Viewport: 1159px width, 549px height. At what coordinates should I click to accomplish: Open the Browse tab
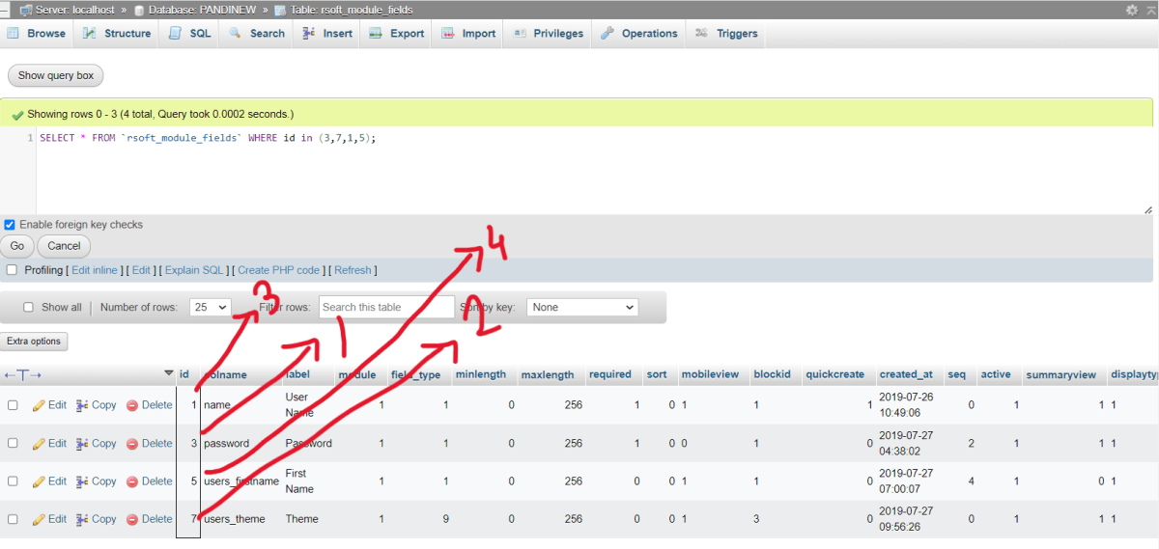[x=37, y=33]
